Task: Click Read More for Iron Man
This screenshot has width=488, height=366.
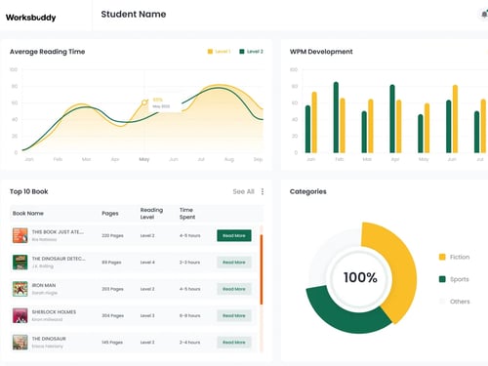Action: [x=234, y=289]
